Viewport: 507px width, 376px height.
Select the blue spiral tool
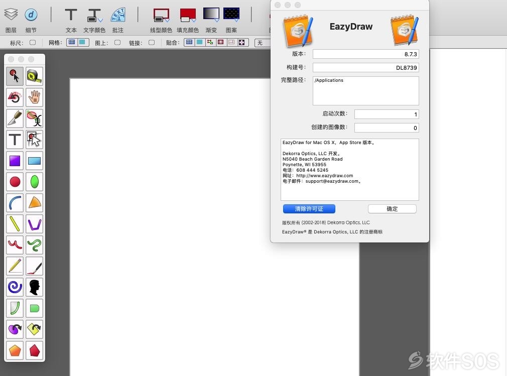click(x=15, y=287)
